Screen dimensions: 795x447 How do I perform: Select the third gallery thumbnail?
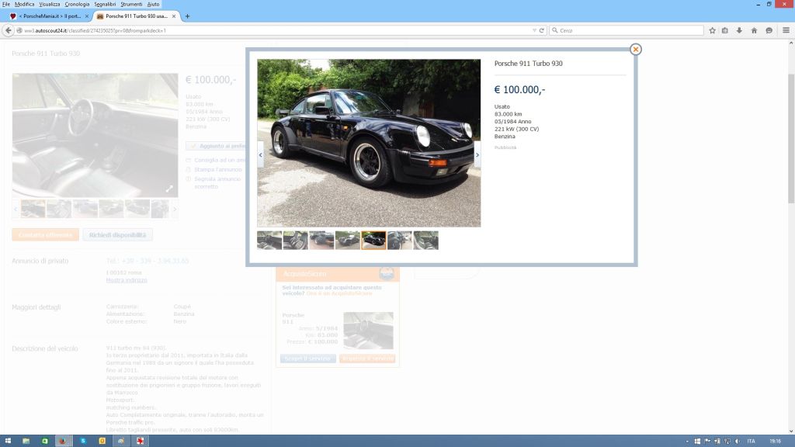point(321,241)
